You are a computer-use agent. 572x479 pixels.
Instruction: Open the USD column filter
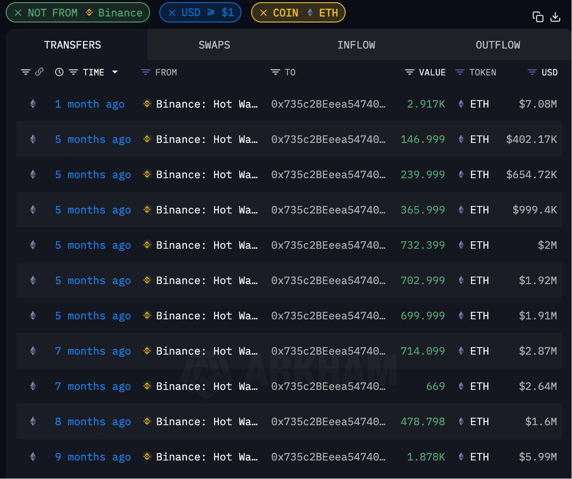pos(532,72)
